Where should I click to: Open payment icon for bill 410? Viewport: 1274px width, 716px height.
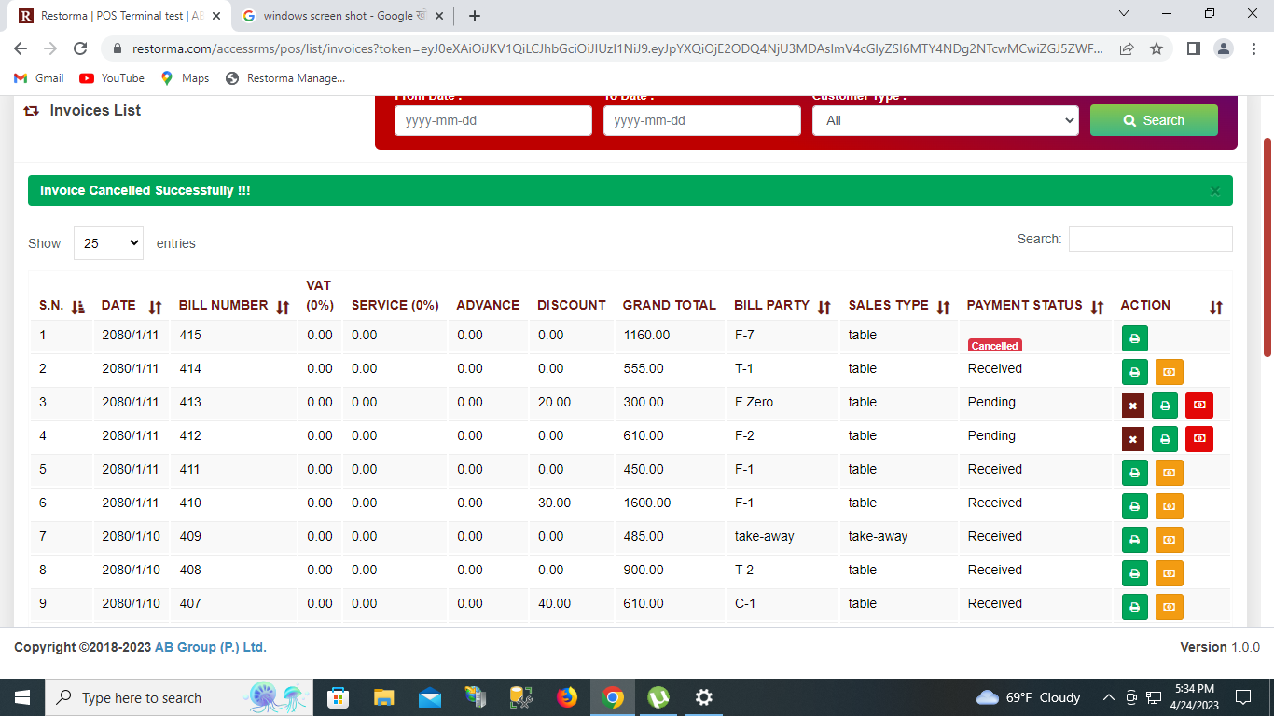[1170, 506]
